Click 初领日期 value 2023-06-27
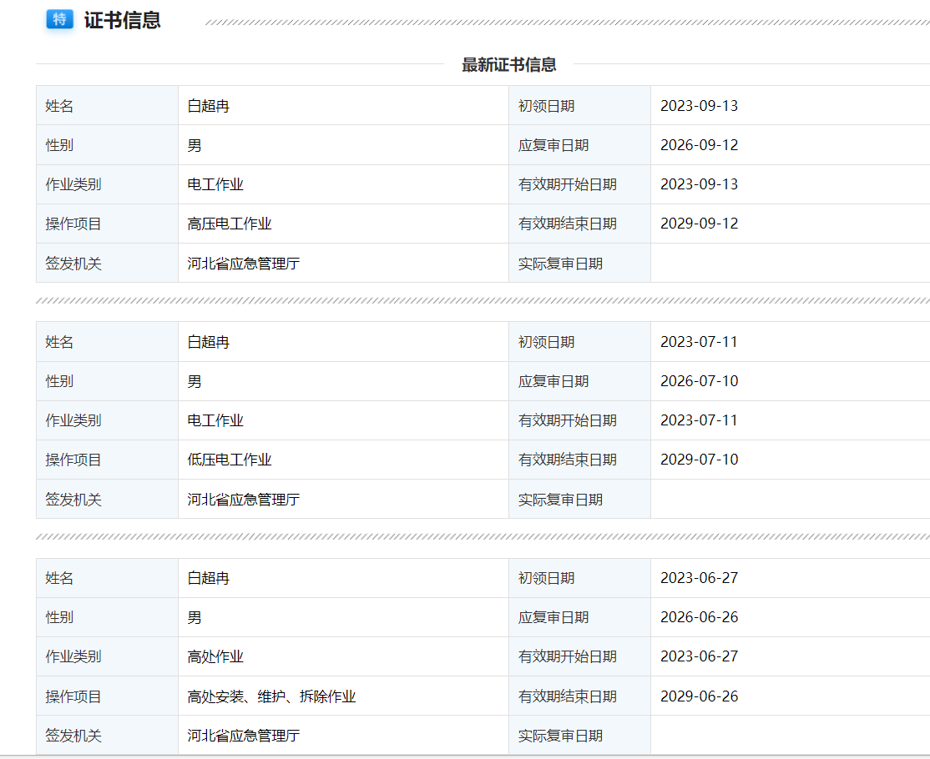 coord(699,578)
